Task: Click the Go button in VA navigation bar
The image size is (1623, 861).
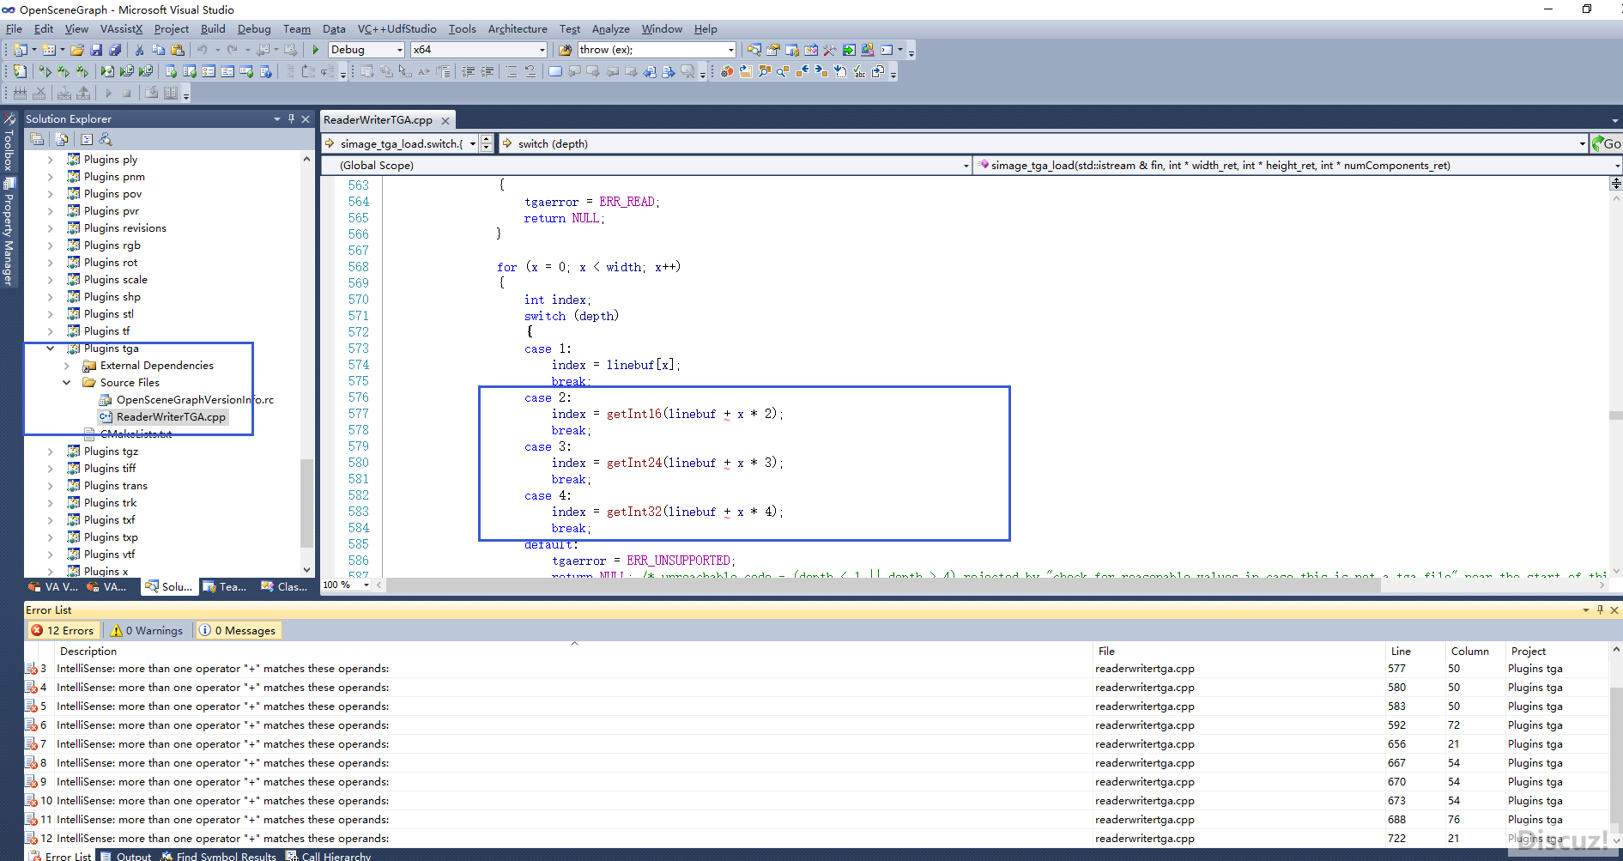Action: [1607, 143]
